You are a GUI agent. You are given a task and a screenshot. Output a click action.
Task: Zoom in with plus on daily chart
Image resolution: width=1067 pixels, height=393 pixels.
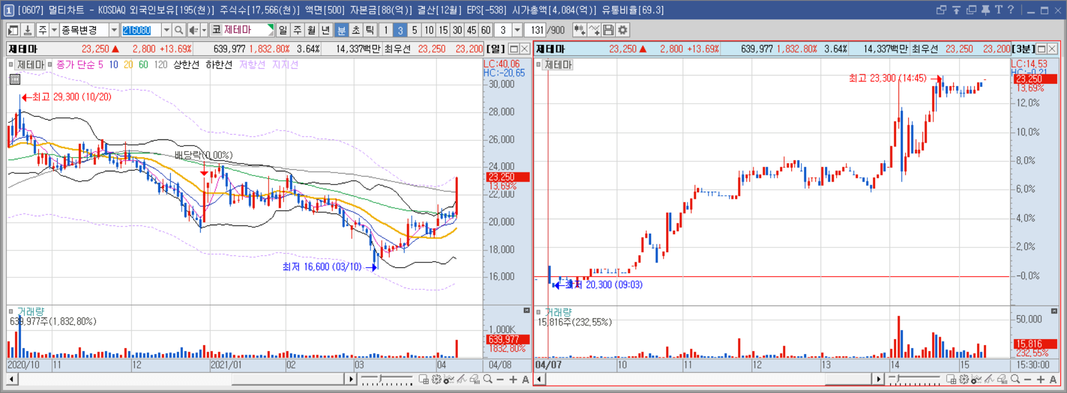click(513, 379)
